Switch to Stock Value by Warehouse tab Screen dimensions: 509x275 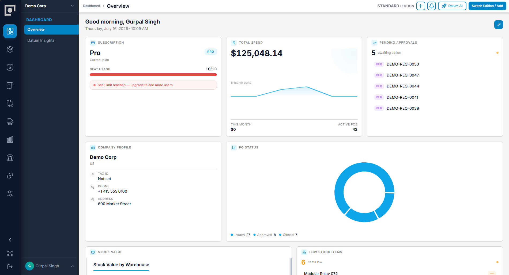121,265
